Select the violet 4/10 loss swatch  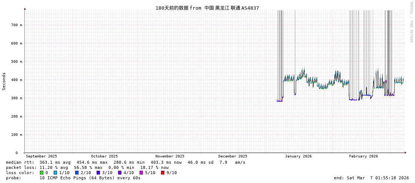(x=120, y=173)
